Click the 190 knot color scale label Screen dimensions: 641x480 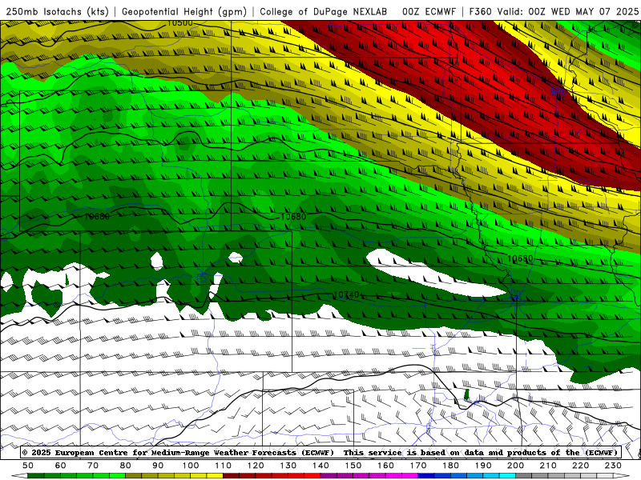483,466
